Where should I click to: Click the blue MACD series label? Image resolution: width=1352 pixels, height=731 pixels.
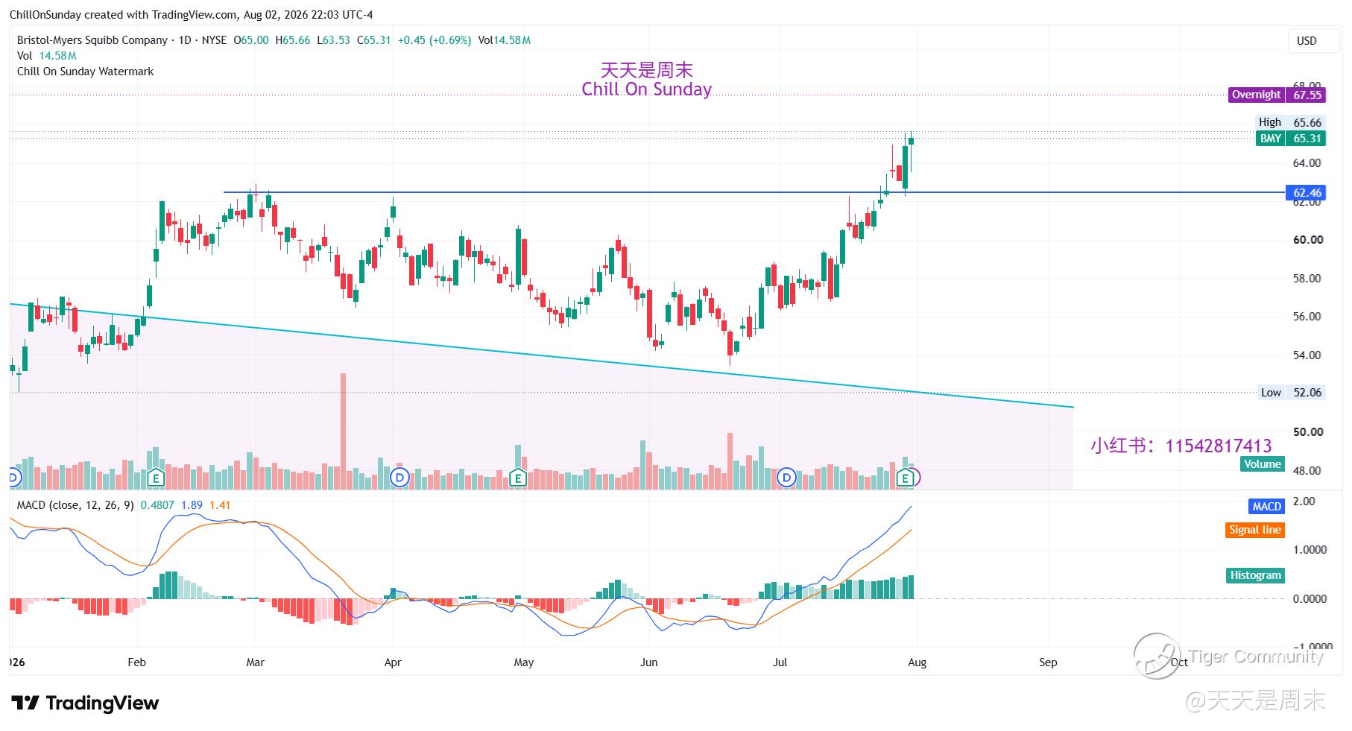(x=1266, y=506)
